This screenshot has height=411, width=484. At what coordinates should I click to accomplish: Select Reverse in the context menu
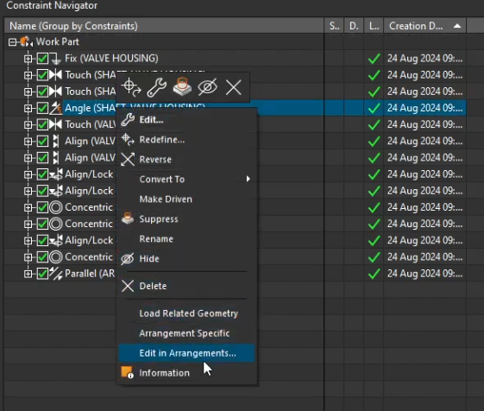pos(186,160)
